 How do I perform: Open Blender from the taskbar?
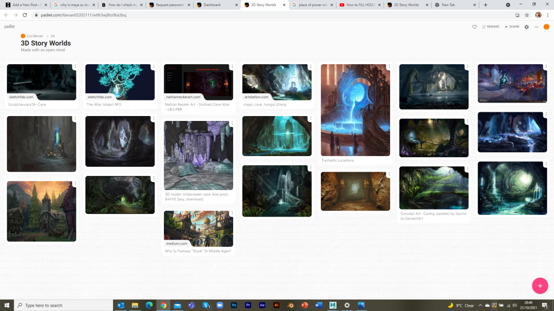pyautogui.click(x=291, y=306)
